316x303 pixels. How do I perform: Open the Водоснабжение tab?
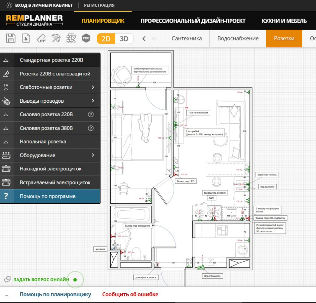[238, 38]
